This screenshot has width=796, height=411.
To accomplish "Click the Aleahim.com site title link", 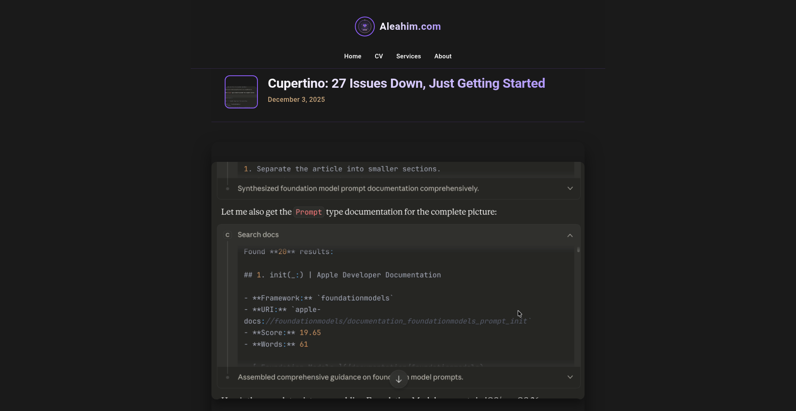I will click(410, 26).
